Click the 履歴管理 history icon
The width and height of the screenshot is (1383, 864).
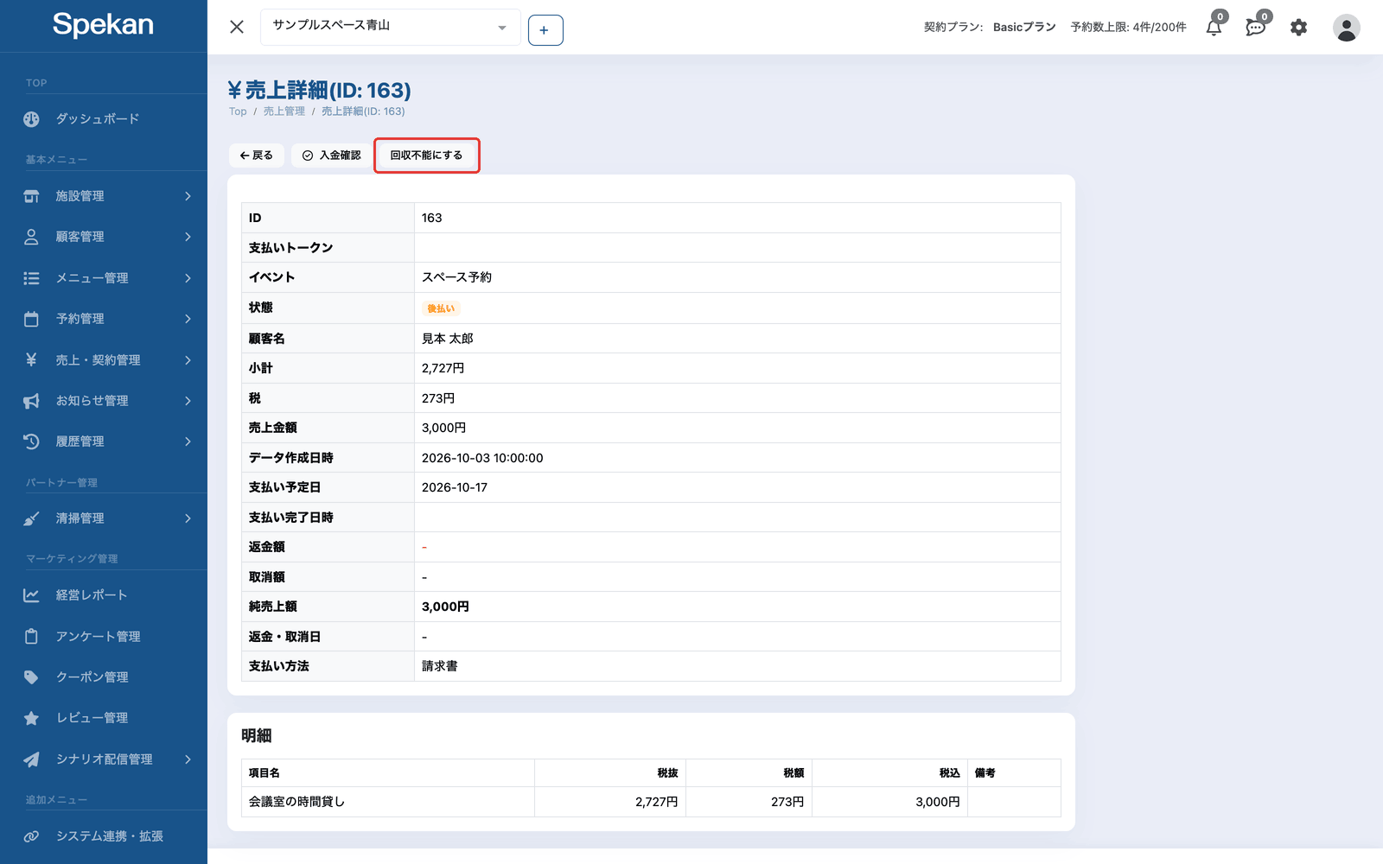31,442
